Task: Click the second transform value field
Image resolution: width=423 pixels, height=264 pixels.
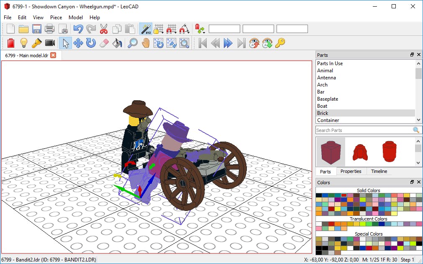Action: 258,29
